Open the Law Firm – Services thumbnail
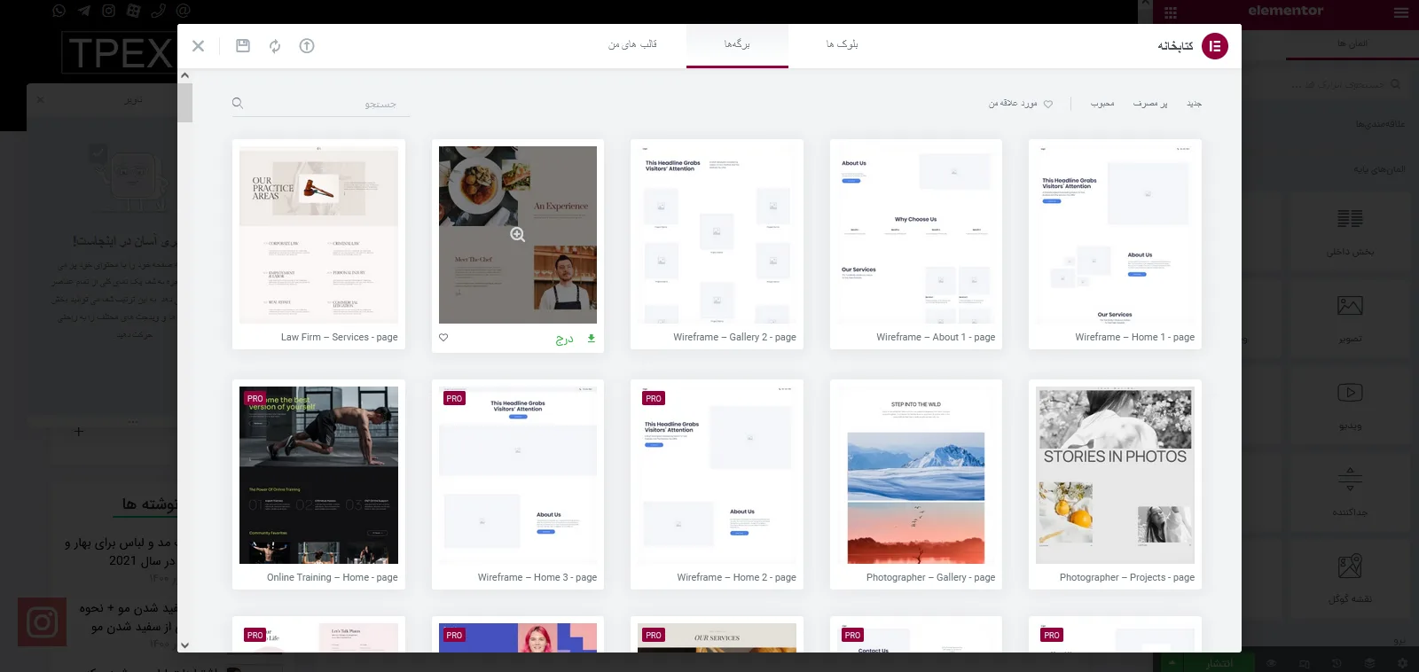The width and height of the screenshot is (1419, 672). pos(318,235)
